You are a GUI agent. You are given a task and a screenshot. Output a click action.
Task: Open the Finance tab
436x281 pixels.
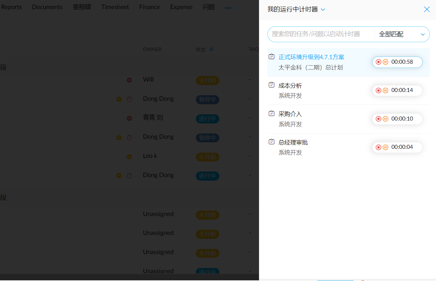149,7
